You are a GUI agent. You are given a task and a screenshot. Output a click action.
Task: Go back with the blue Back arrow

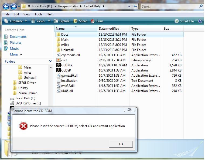[x=6, y=6]
